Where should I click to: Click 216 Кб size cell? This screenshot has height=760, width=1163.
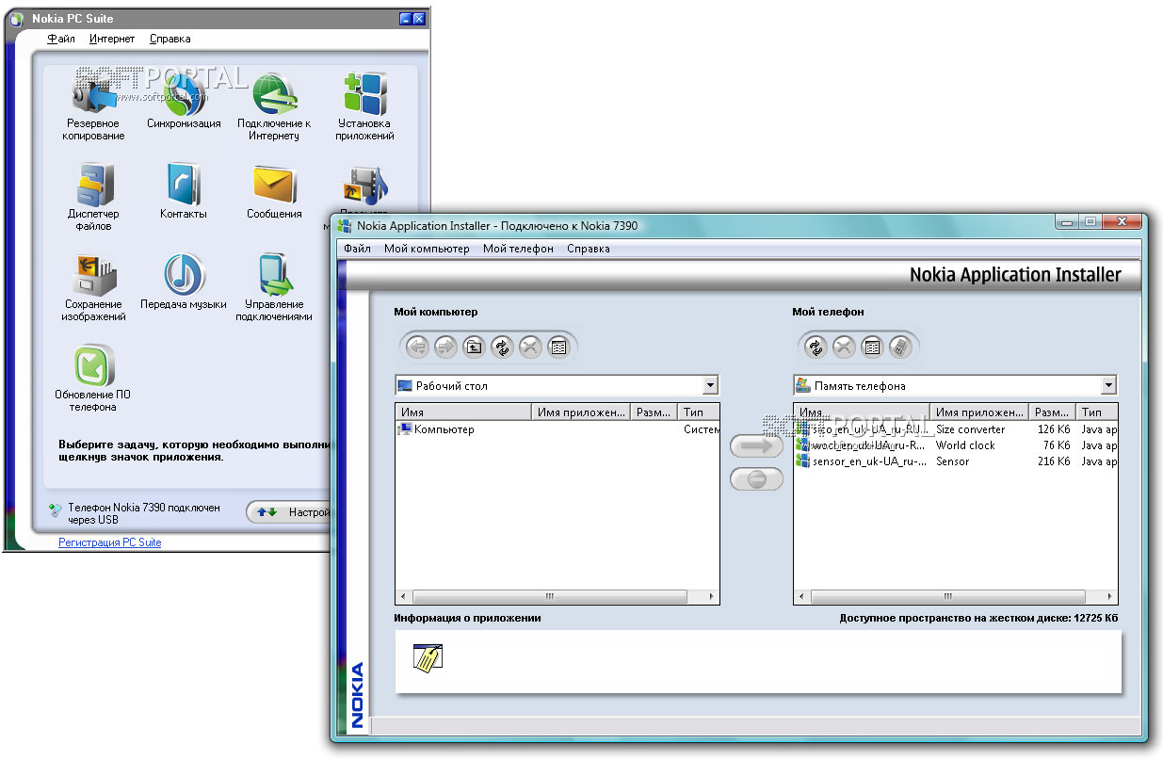click(x=1054, y=461)
